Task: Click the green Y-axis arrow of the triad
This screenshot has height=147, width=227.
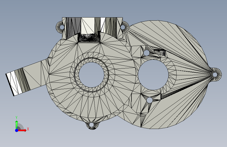Action: (17, 125)
